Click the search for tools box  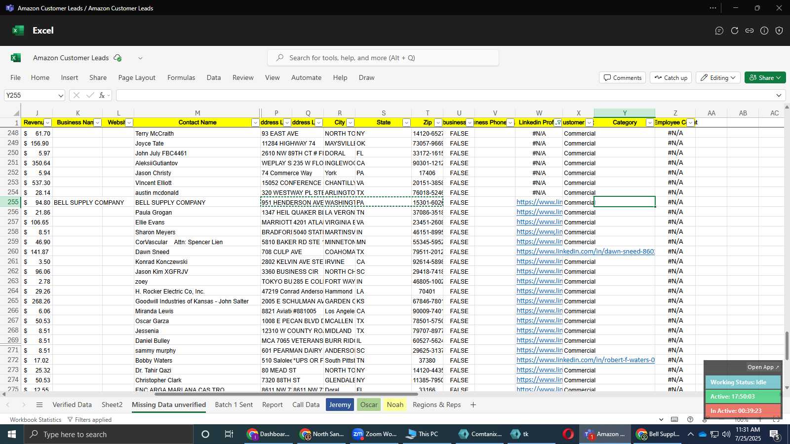(x=383, y=58)
